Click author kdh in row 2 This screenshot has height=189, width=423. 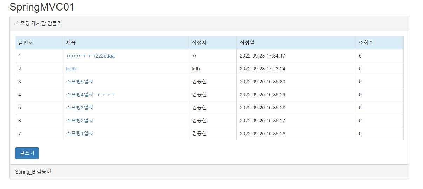[x=196, y=69]
